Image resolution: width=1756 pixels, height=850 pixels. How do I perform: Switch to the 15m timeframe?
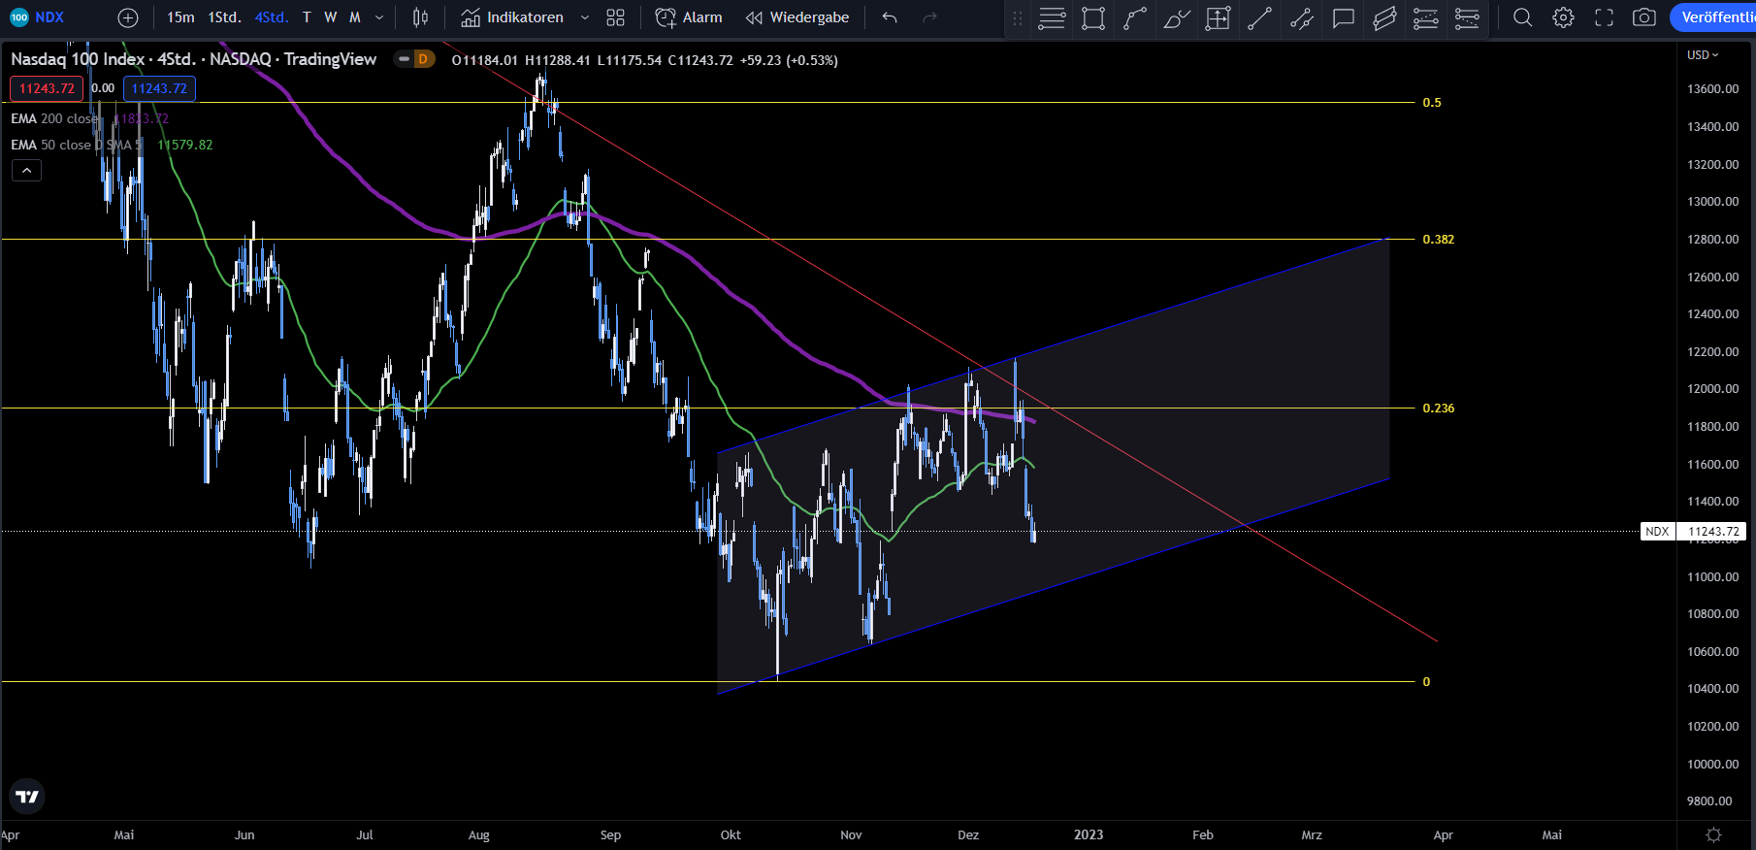coord(180,17)
